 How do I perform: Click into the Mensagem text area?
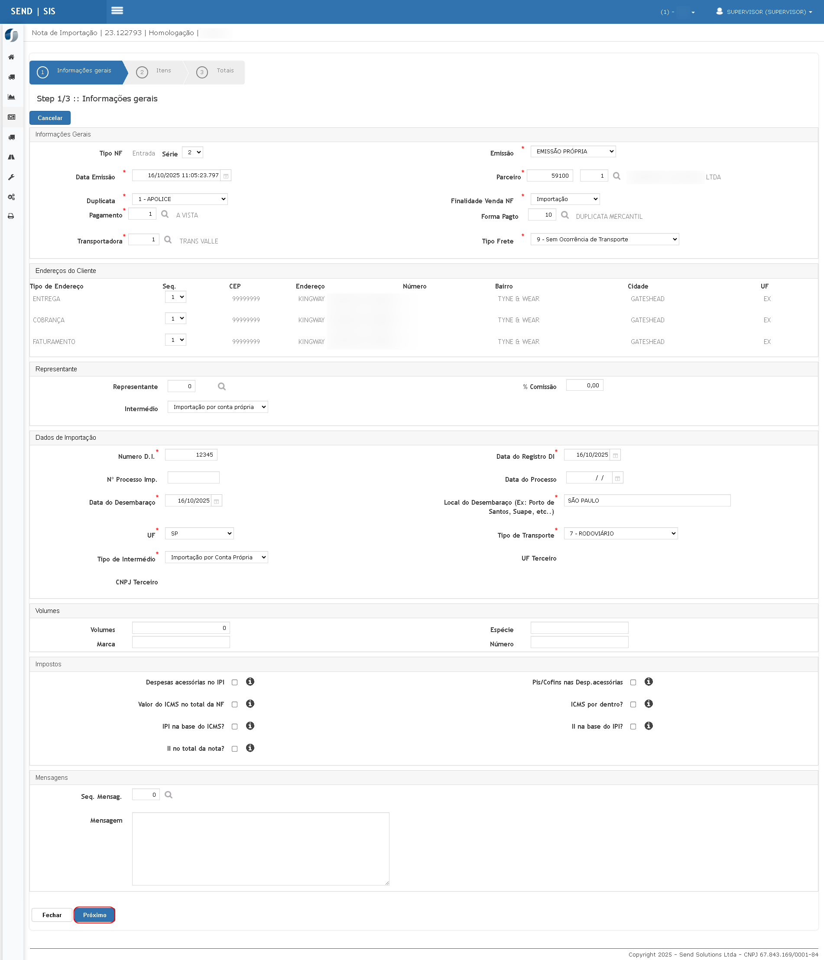pyautogui.click(x=260, y=849)
